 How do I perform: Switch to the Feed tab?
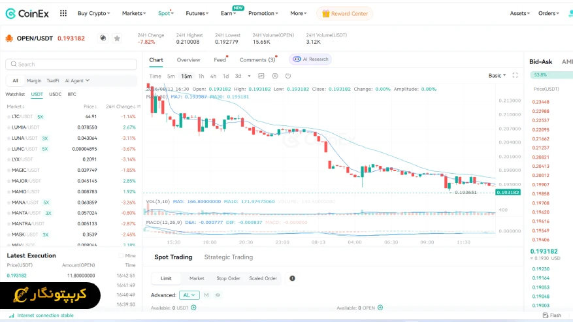[220, 60]
